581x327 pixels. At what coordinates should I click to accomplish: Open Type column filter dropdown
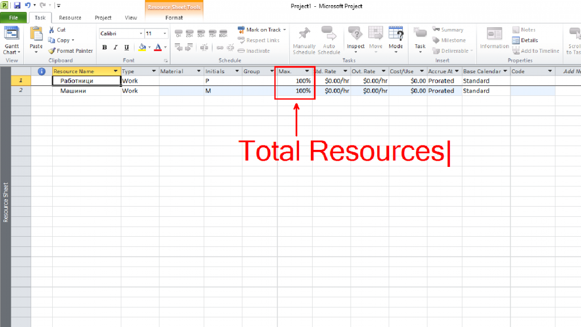click(x=154, y=71)
